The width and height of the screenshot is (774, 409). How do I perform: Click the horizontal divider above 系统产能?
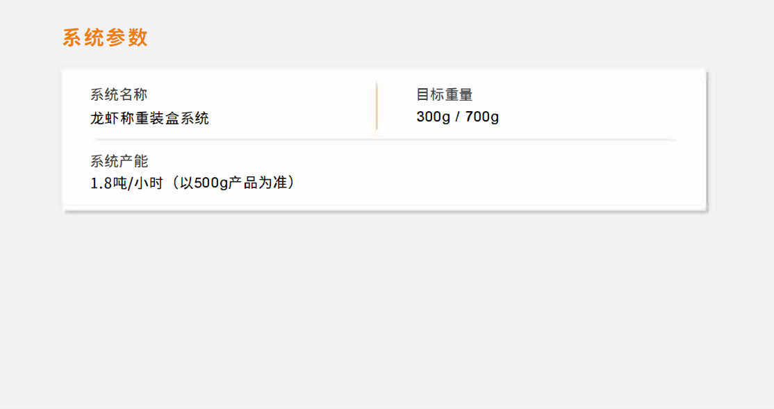tap(385, 140)
